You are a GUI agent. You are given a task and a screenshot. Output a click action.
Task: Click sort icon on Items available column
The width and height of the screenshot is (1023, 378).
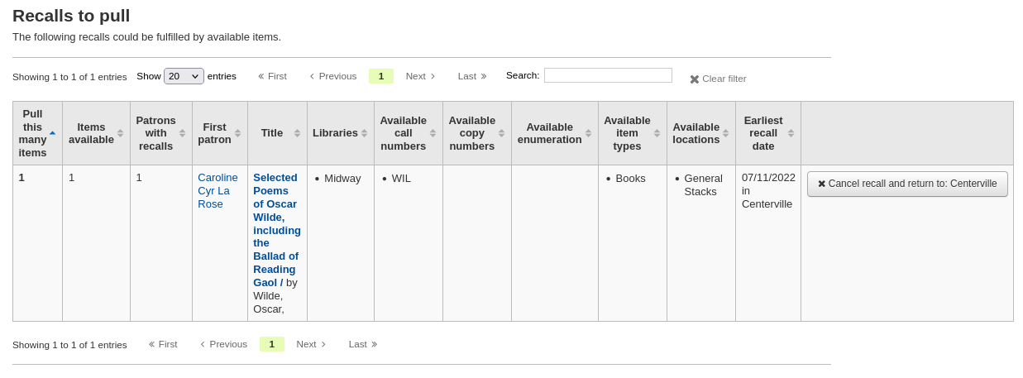120,133
